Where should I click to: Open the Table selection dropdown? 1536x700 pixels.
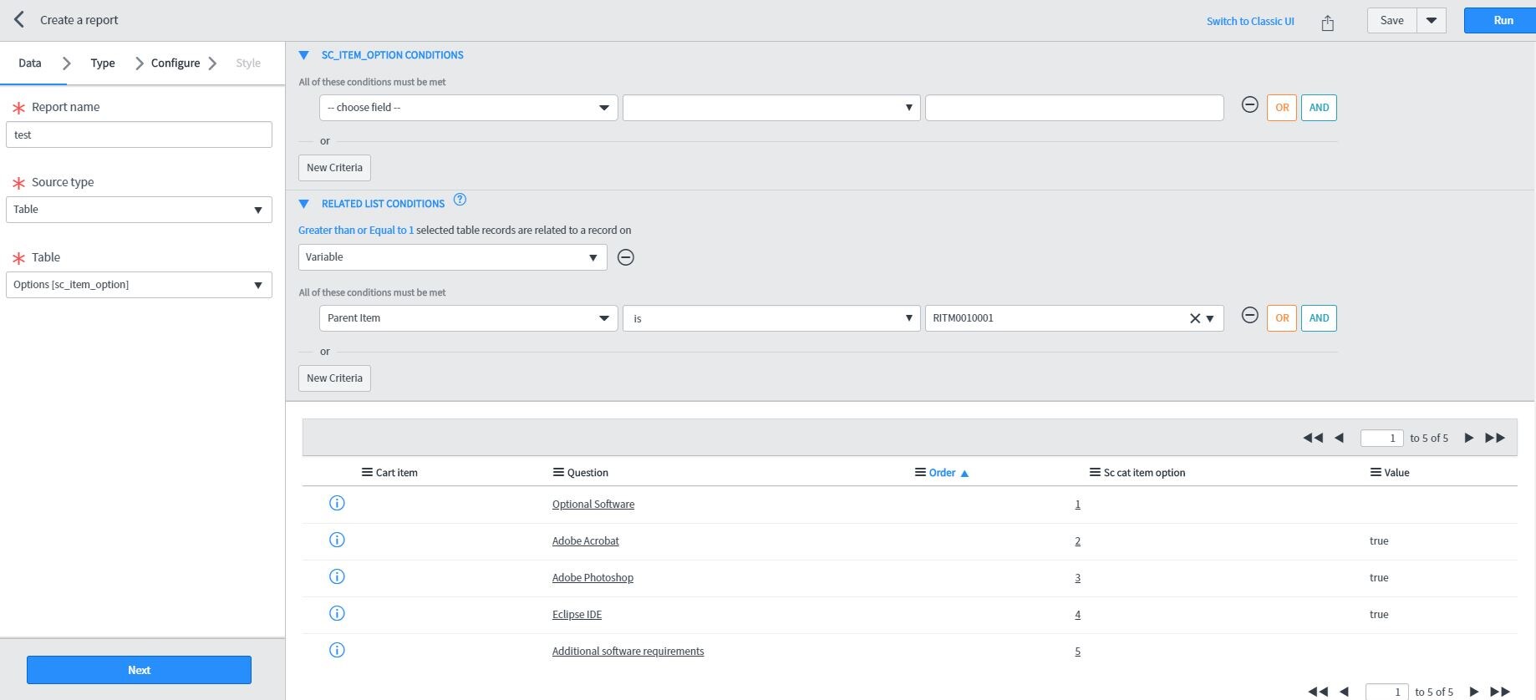coord(139,285)
